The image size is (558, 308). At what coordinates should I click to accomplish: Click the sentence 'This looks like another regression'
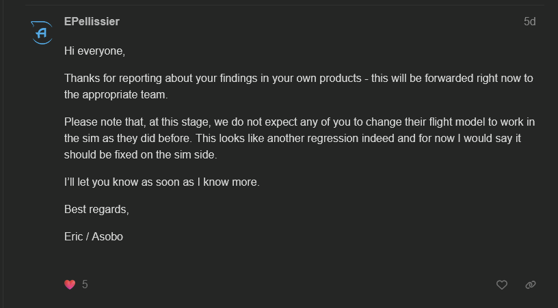[x=277, y=138]
